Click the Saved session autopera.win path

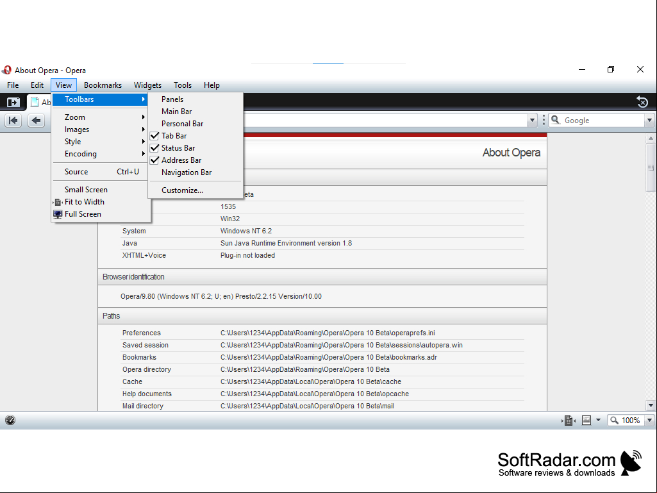coord(342,345)
